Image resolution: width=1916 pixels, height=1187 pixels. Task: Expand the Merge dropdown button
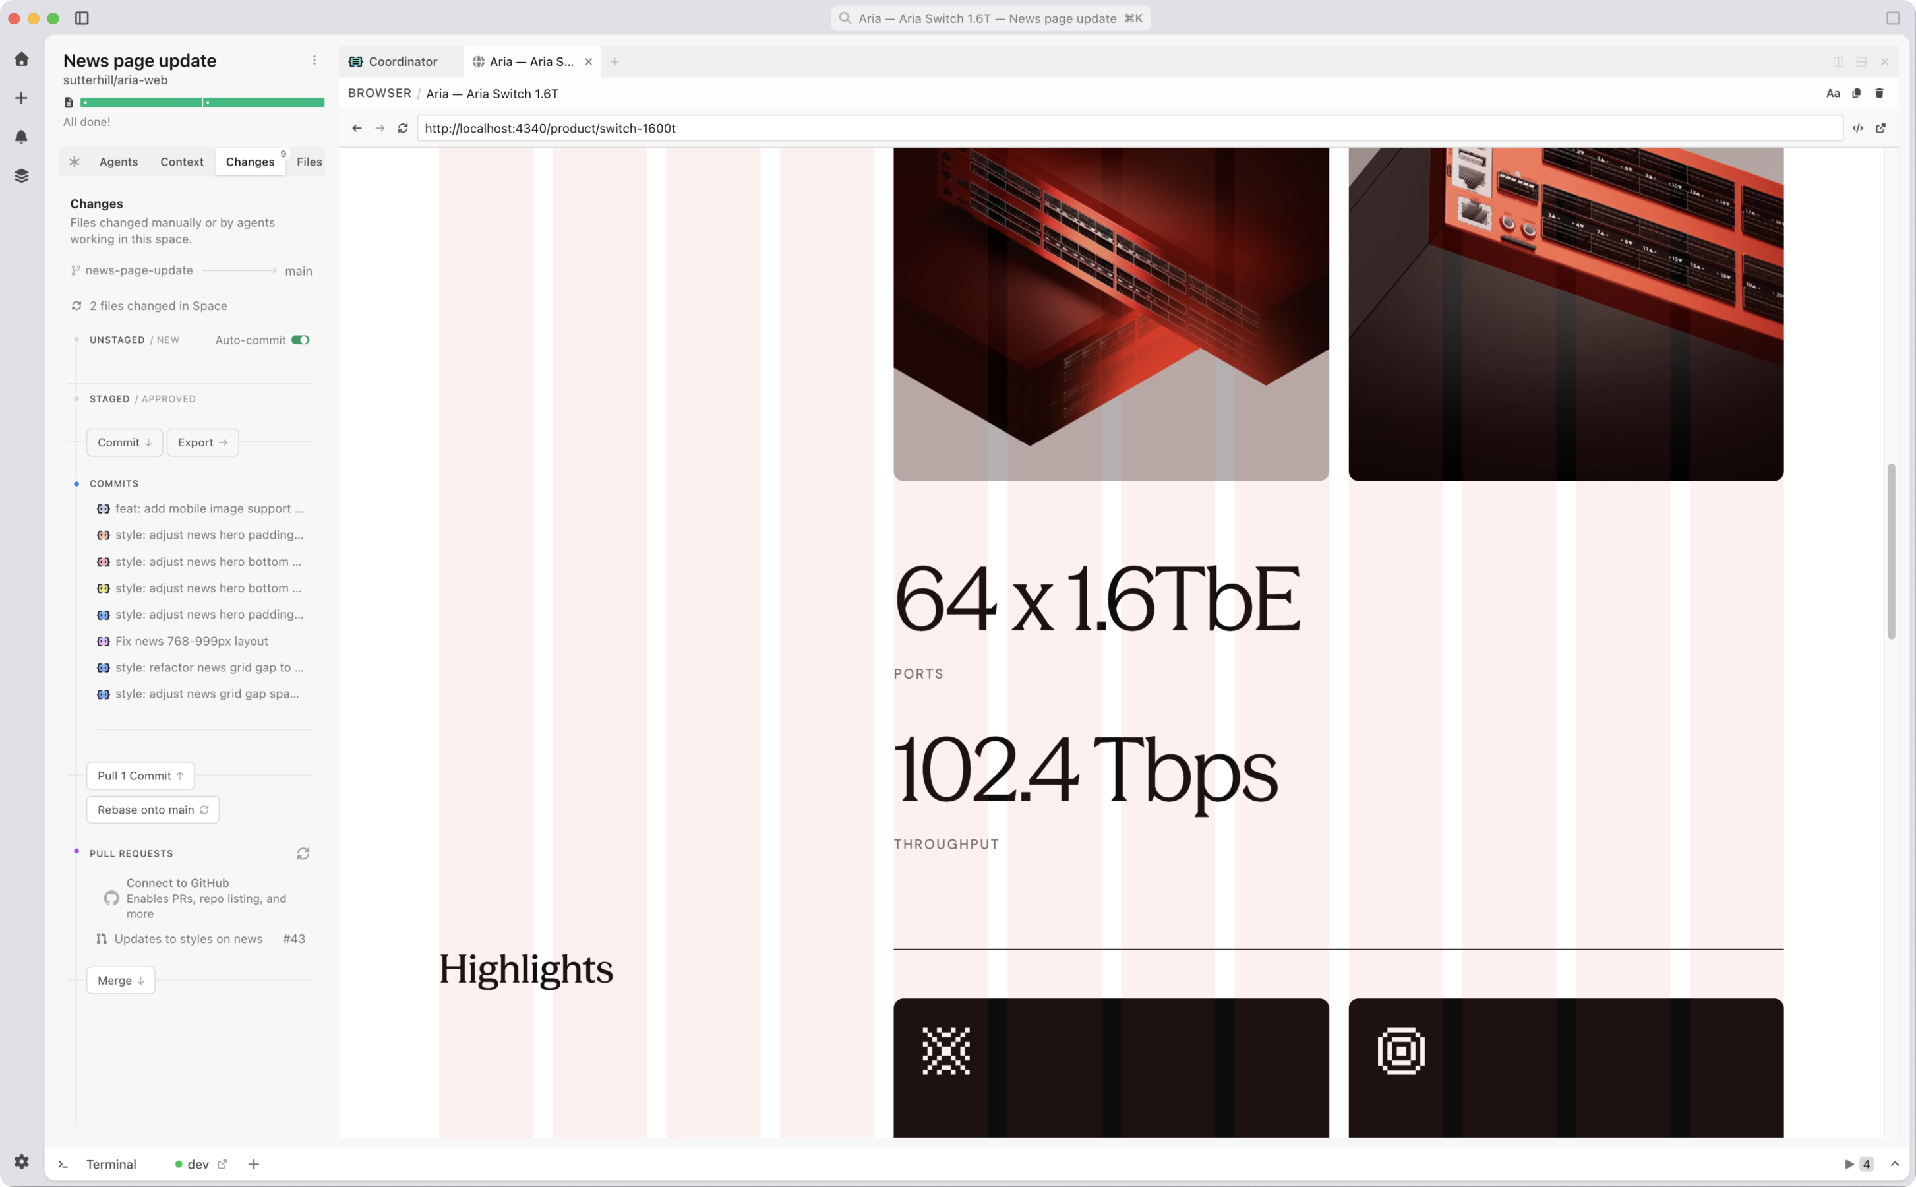pyautogui.click(x=121, y=981)
